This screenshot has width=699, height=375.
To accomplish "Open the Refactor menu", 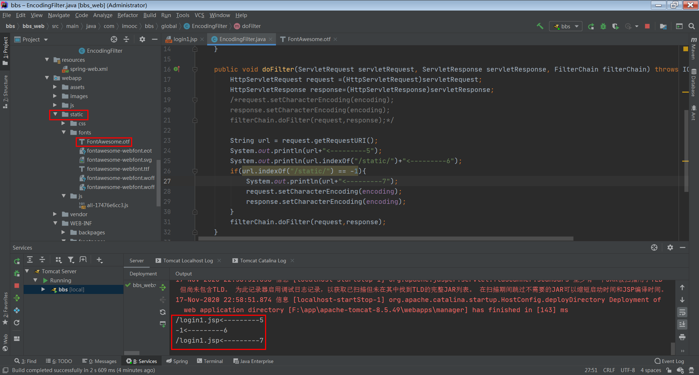I will [x=127, y=15].
